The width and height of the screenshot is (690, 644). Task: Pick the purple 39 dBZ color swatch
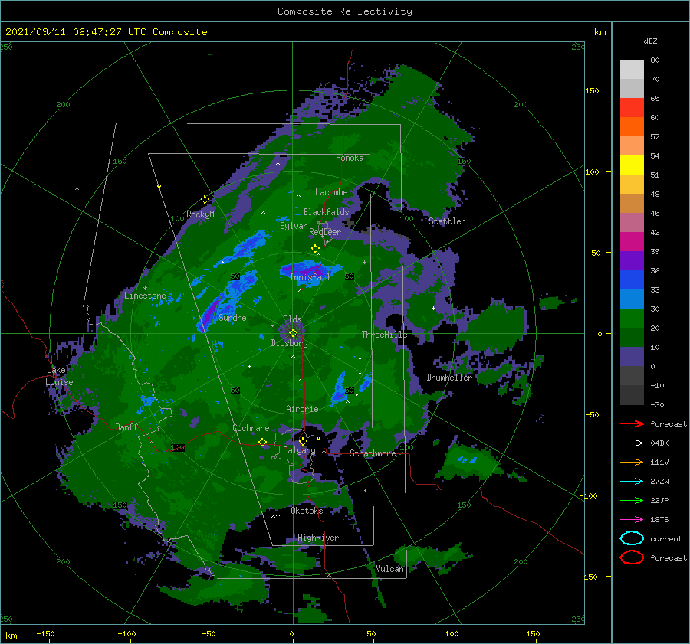[632, 260]
